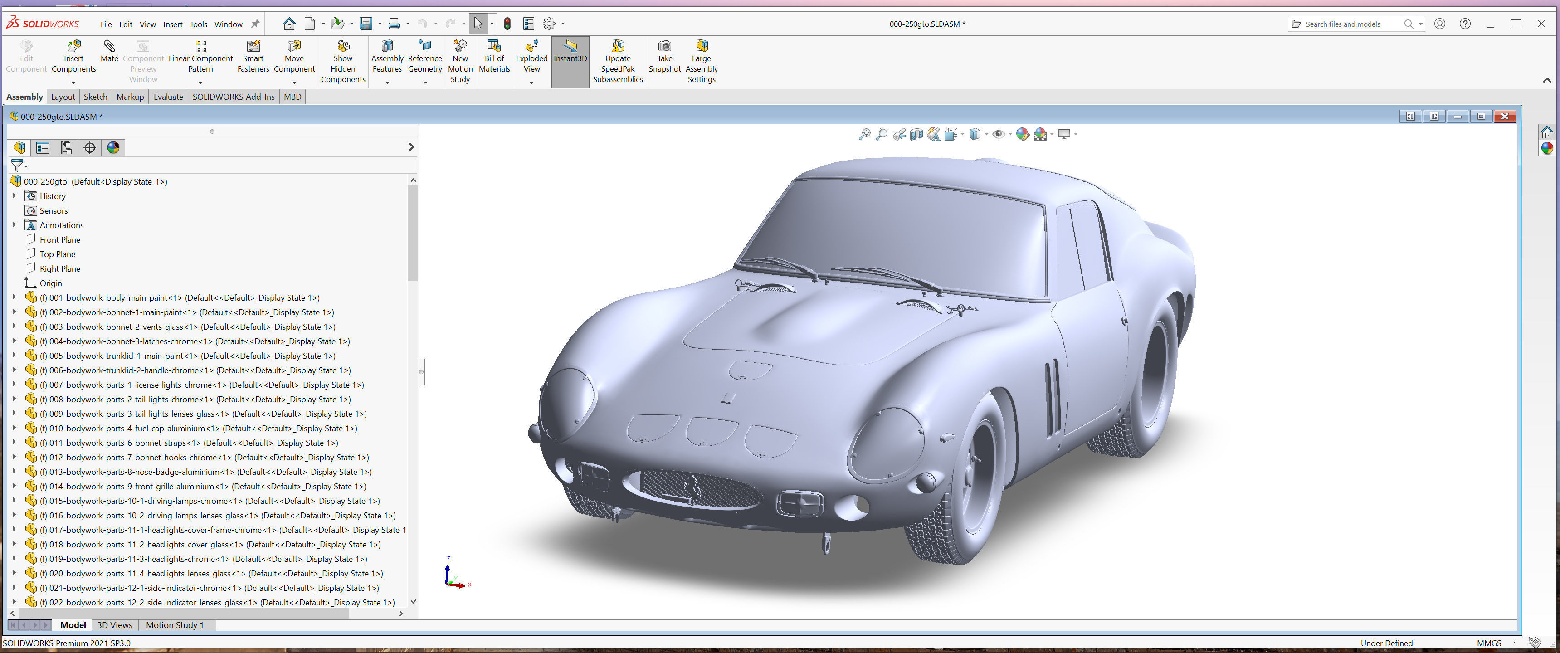
Task: Click the Rebuild traffic light icon
Action: point(507,24)
